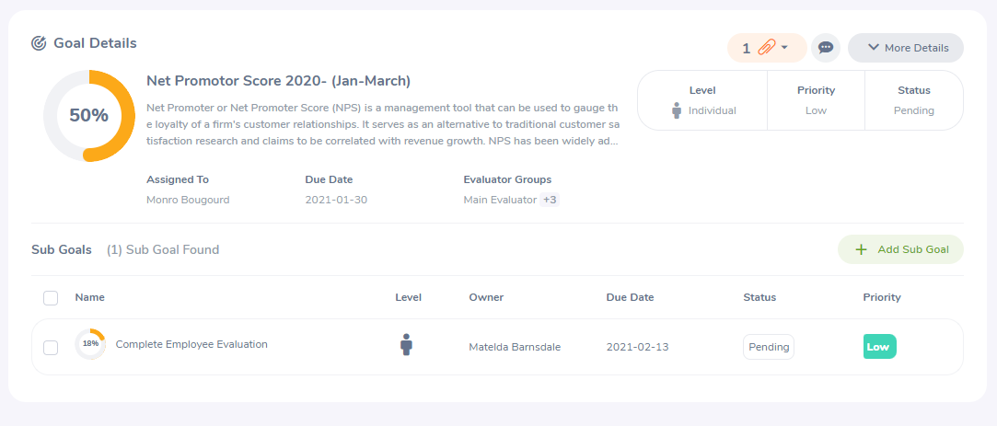Click the Individual level person icon
The image size is (997, 426).
click(677, 110)
